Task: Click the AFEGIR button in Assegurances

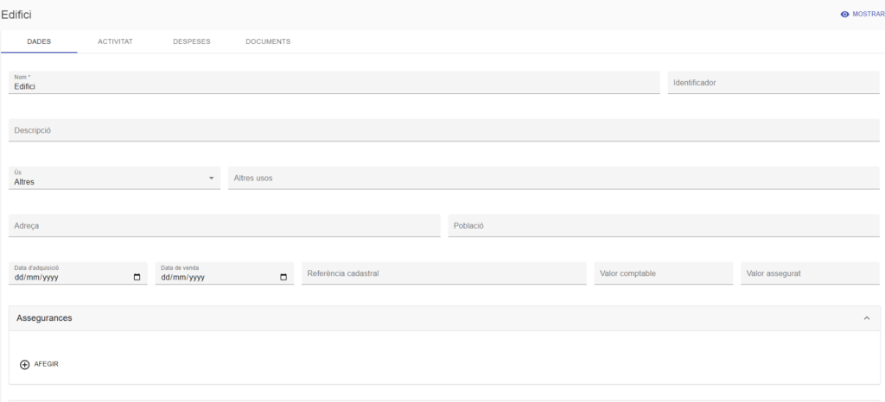Action: point(46,364)
